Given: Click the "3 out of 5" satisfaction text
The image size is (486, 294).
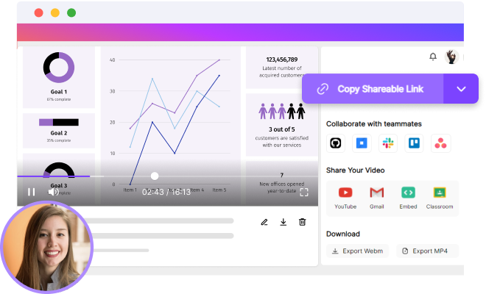Looking at the screenshot, I should pyautogui.click(x=282, y=129).
